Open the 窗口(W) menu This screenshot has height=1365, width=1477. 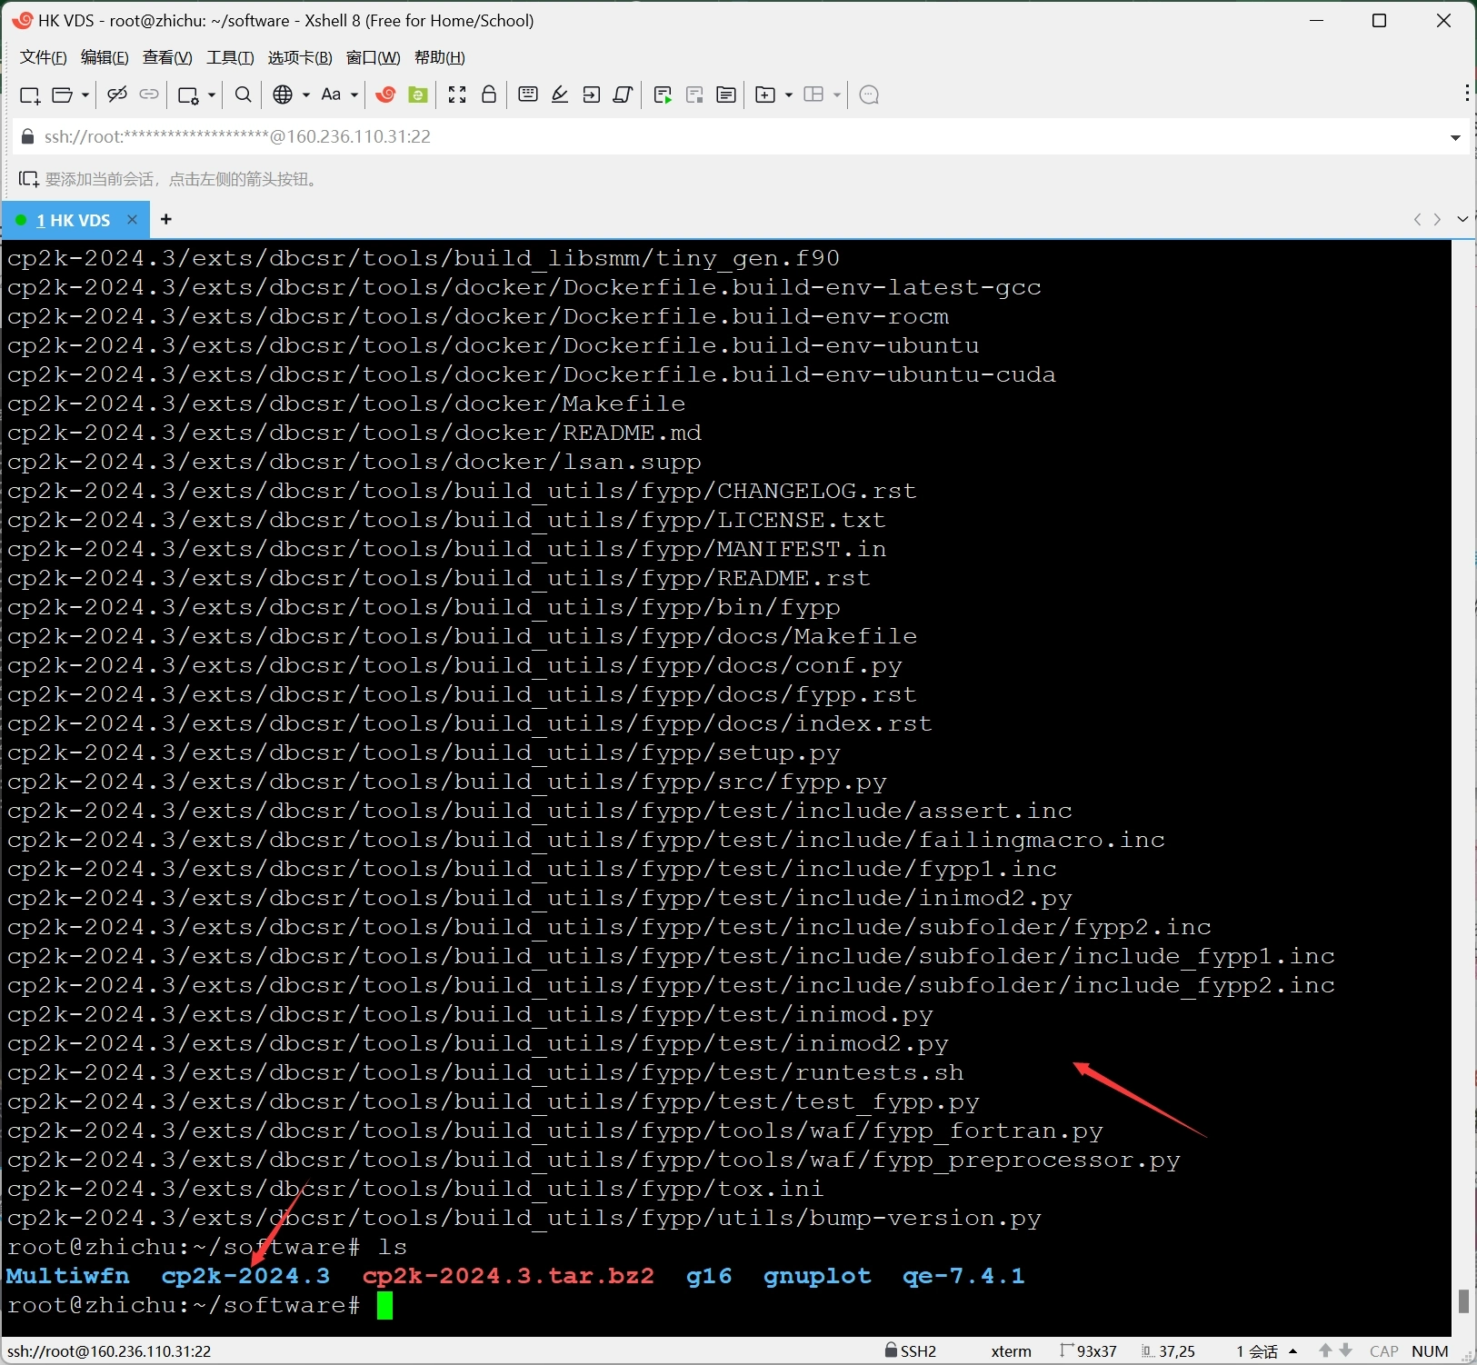(x=374, y=57)
